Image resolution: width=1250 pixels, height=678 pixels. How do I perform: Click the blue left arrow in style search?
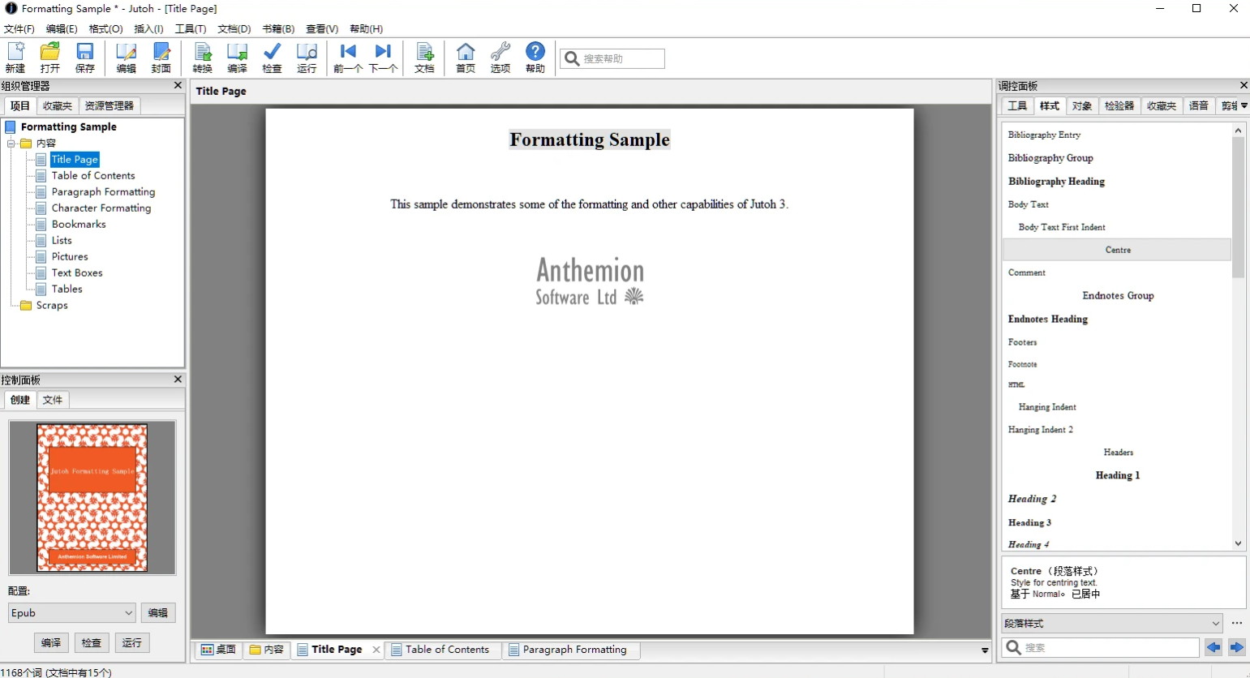tap(1213, 647)
